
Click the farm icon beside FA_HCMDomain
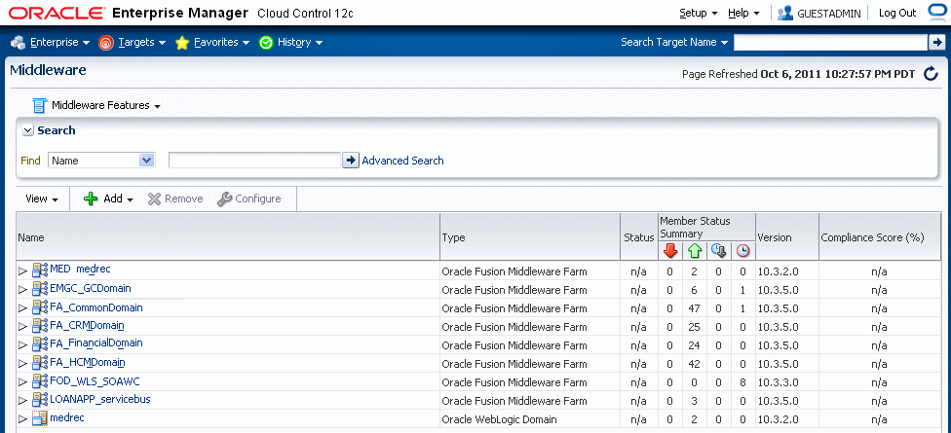coord(40,363)
